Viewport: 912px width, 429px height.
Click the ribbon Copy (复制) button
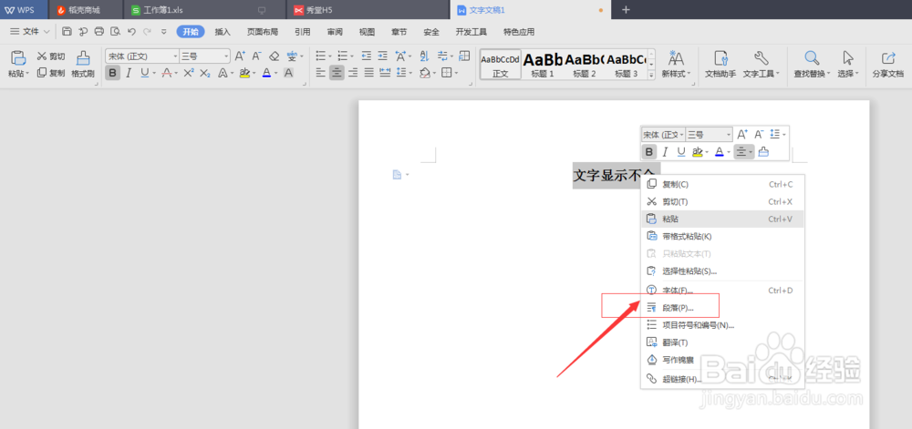click(x=51, y=73)
